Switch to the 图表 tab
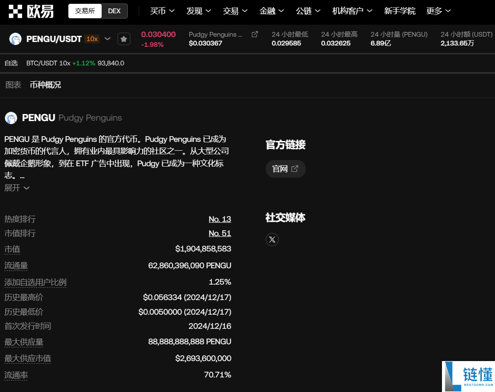 click(x=13, y=84)
